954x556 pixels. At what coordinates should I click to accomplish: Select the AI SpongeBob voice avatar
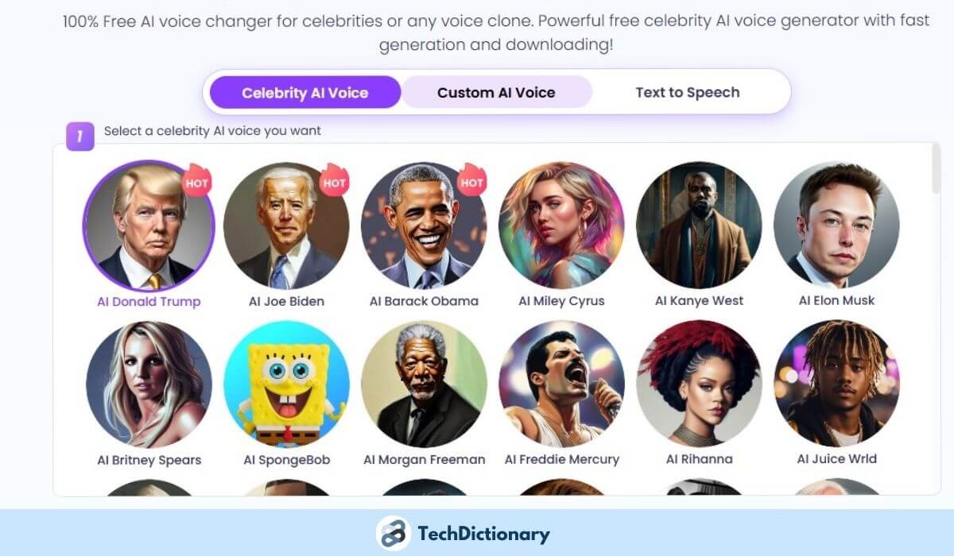click(286, 384)
